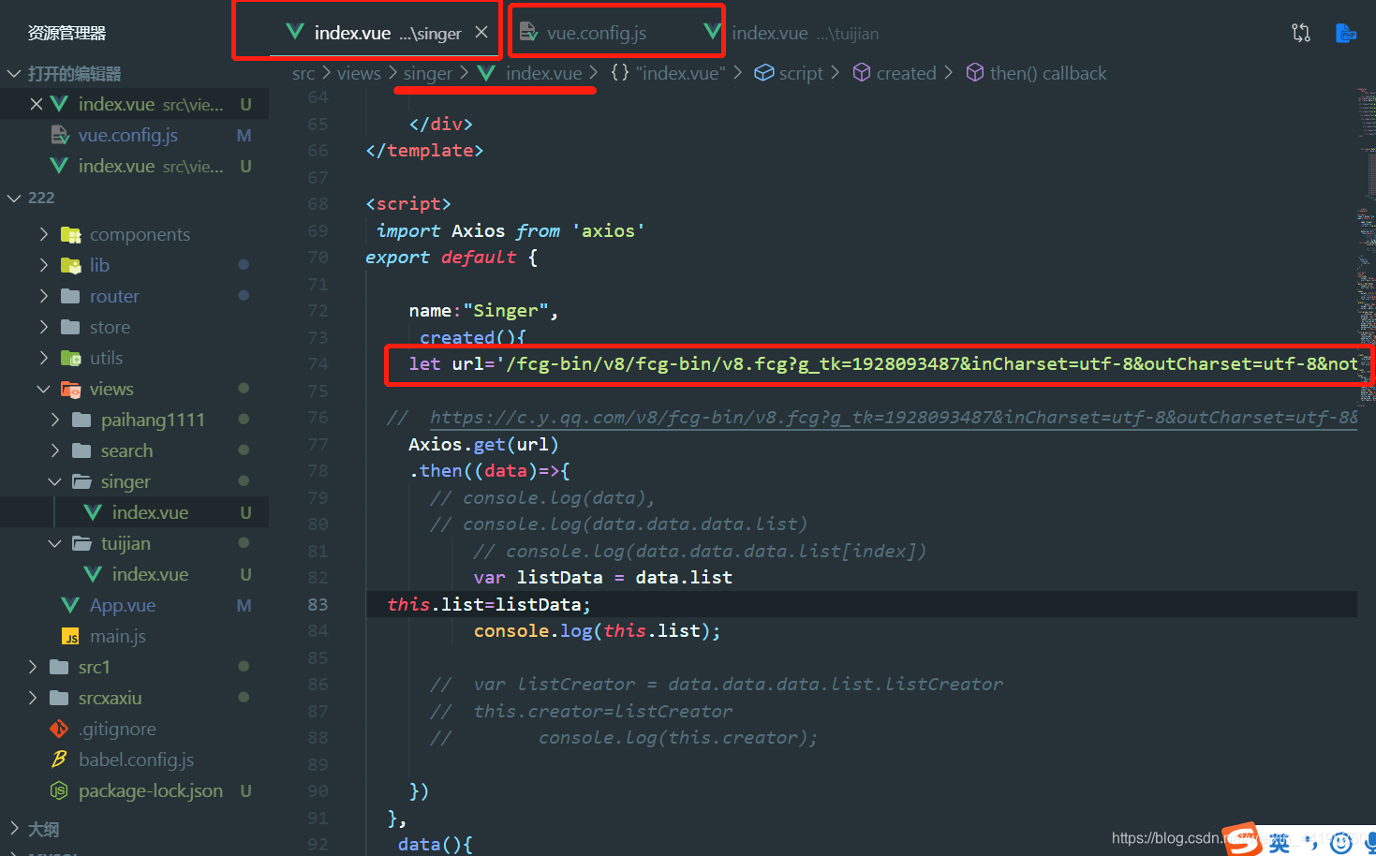Viewport: 1376px width, 856px height.
Task: Click the 'script' breadcrumb symbol
Action: (801, 73)
